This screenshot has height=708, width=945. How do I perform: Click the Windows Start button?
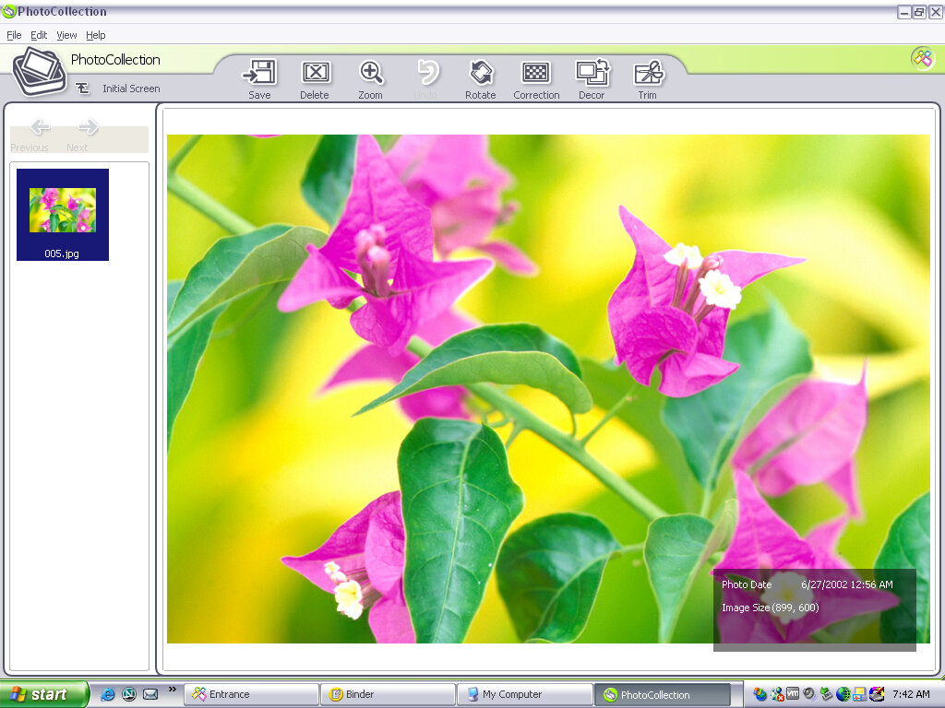coord(43,694)
